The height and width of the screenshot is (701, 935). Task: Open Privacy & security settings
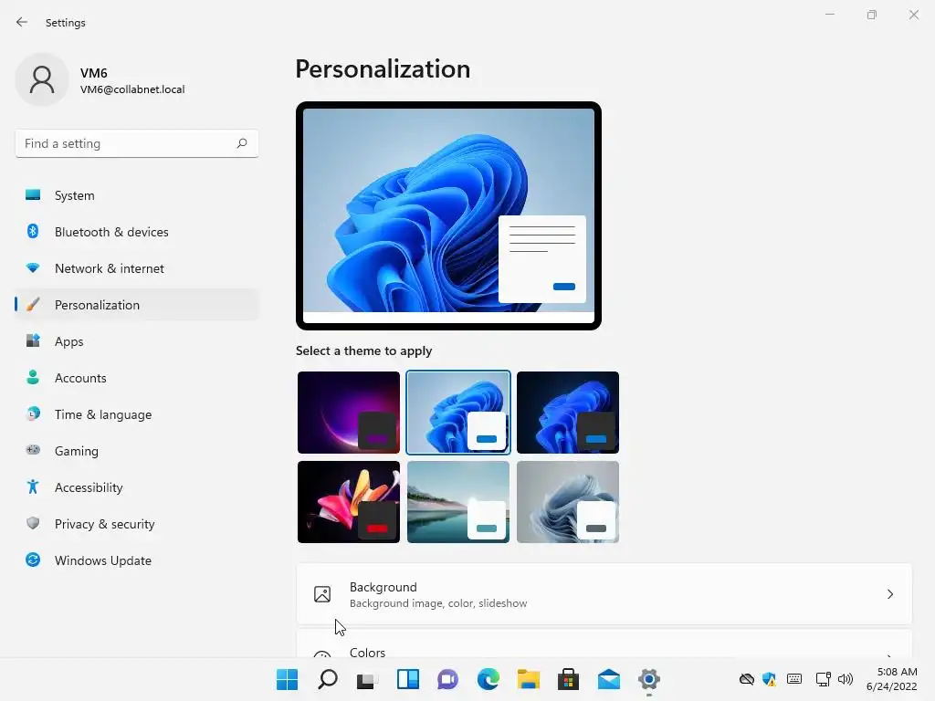137,524
